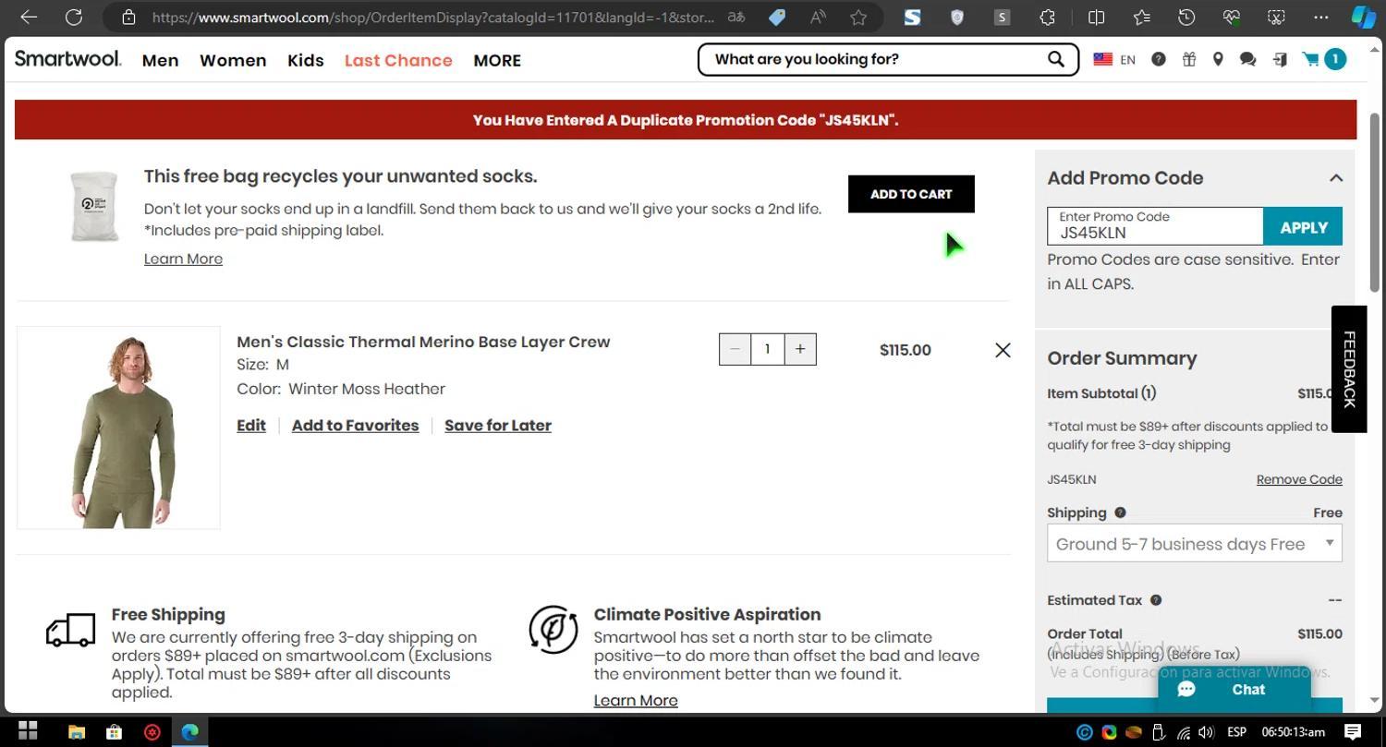Click the Apply promo code button

tap(1303, 227)
